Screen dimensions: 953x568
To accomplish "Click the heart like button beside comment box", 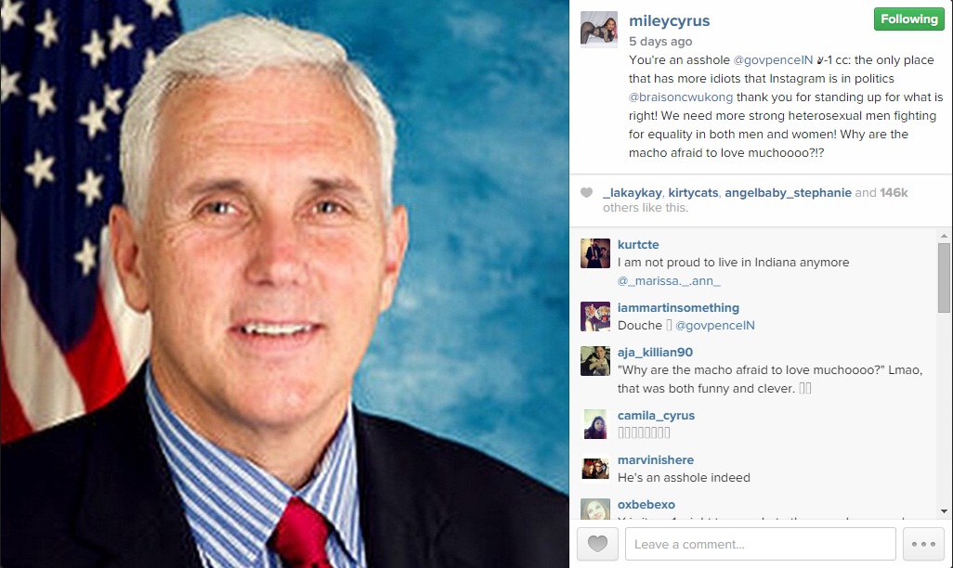I will pos(597,544).
